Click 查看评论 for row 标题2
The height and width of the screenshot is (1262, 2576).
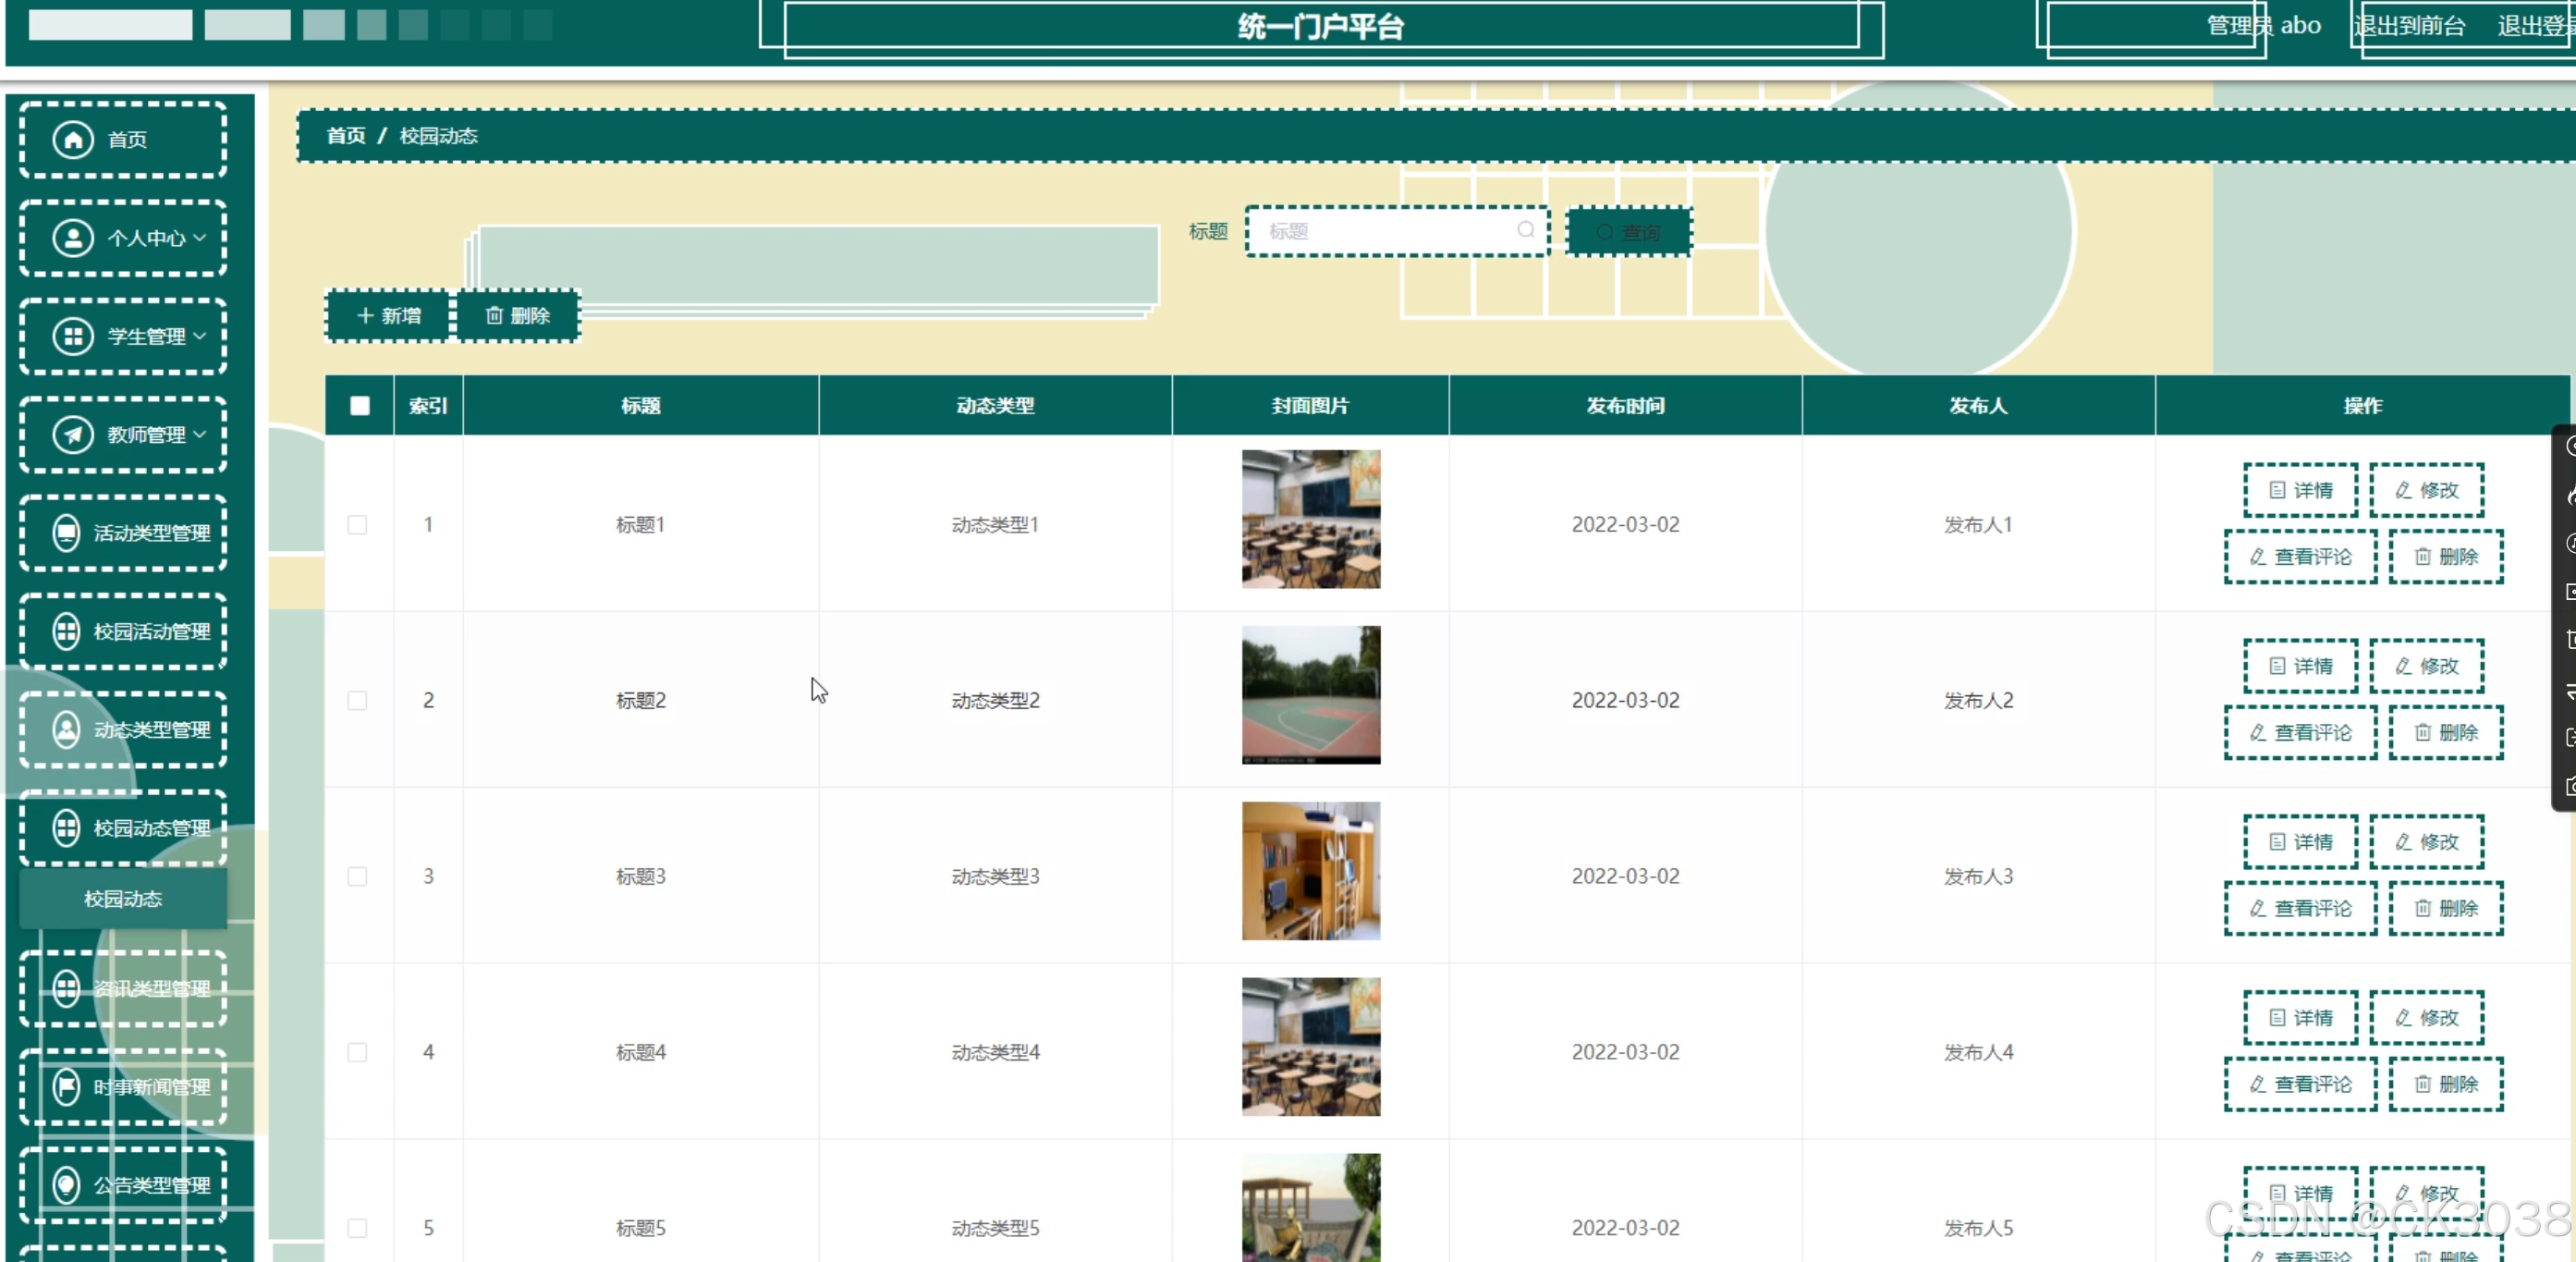pyautogui.click(x=2300, y=733)
